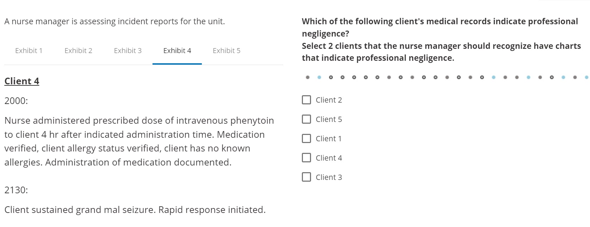This screenshot has width=590, height=227.
Task: Click the fifth outlined navigation dot
Action: pos(377,77)
